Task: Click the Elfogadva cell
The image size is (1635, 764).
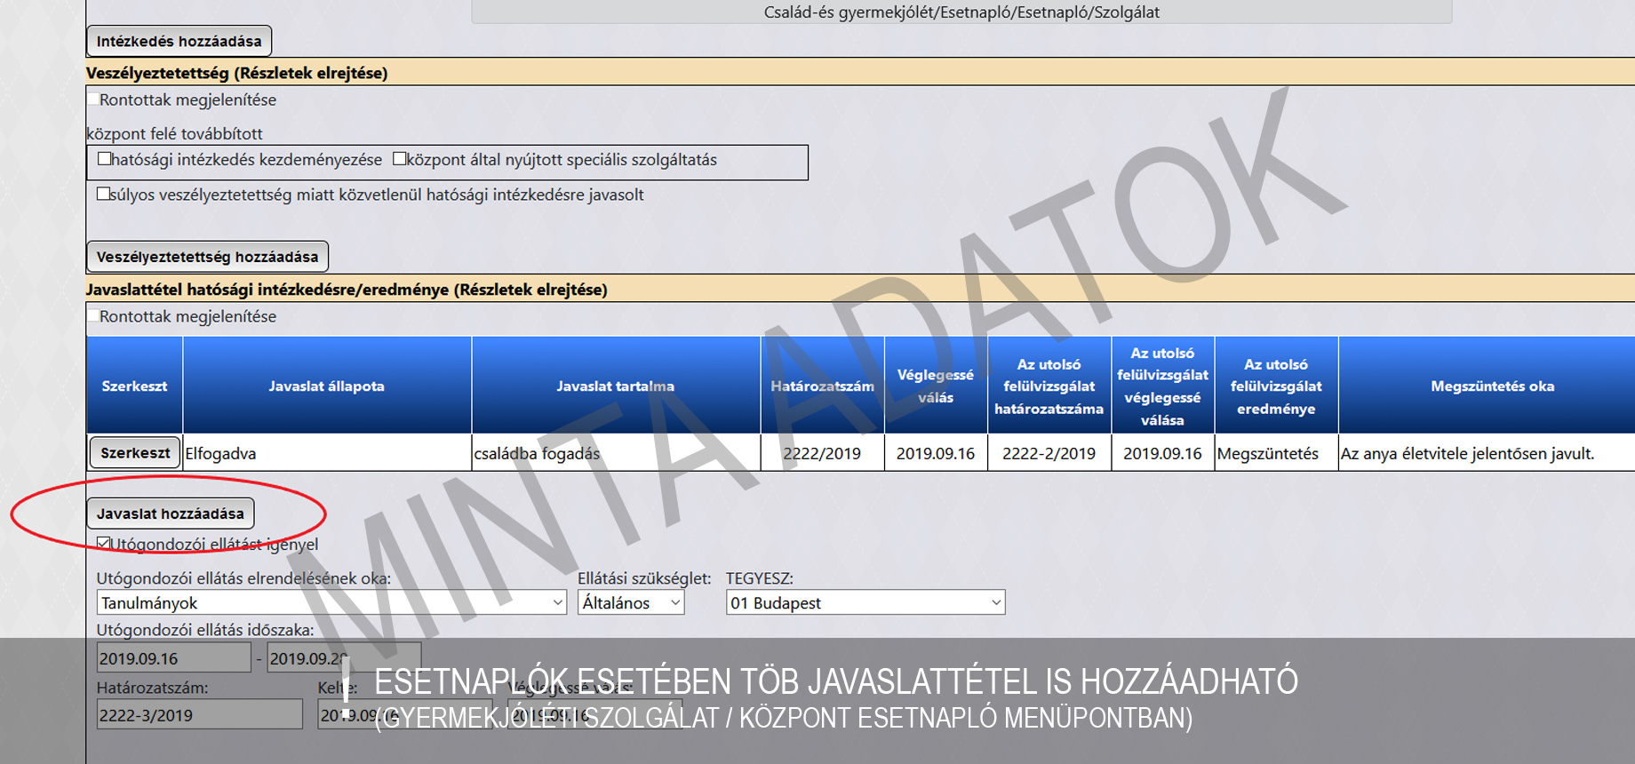Action: (x=327, y=453)
